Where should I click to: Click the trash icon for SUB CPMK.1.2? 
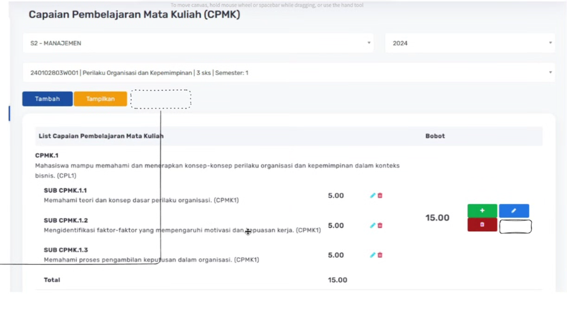[380, 225]
